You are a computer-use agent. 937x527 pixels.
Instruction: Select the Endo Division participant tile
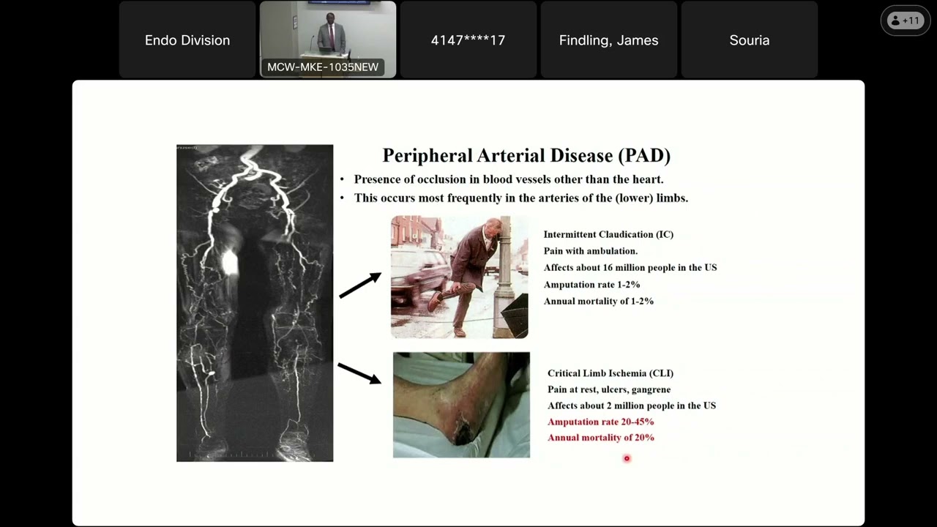pos(187,40)
